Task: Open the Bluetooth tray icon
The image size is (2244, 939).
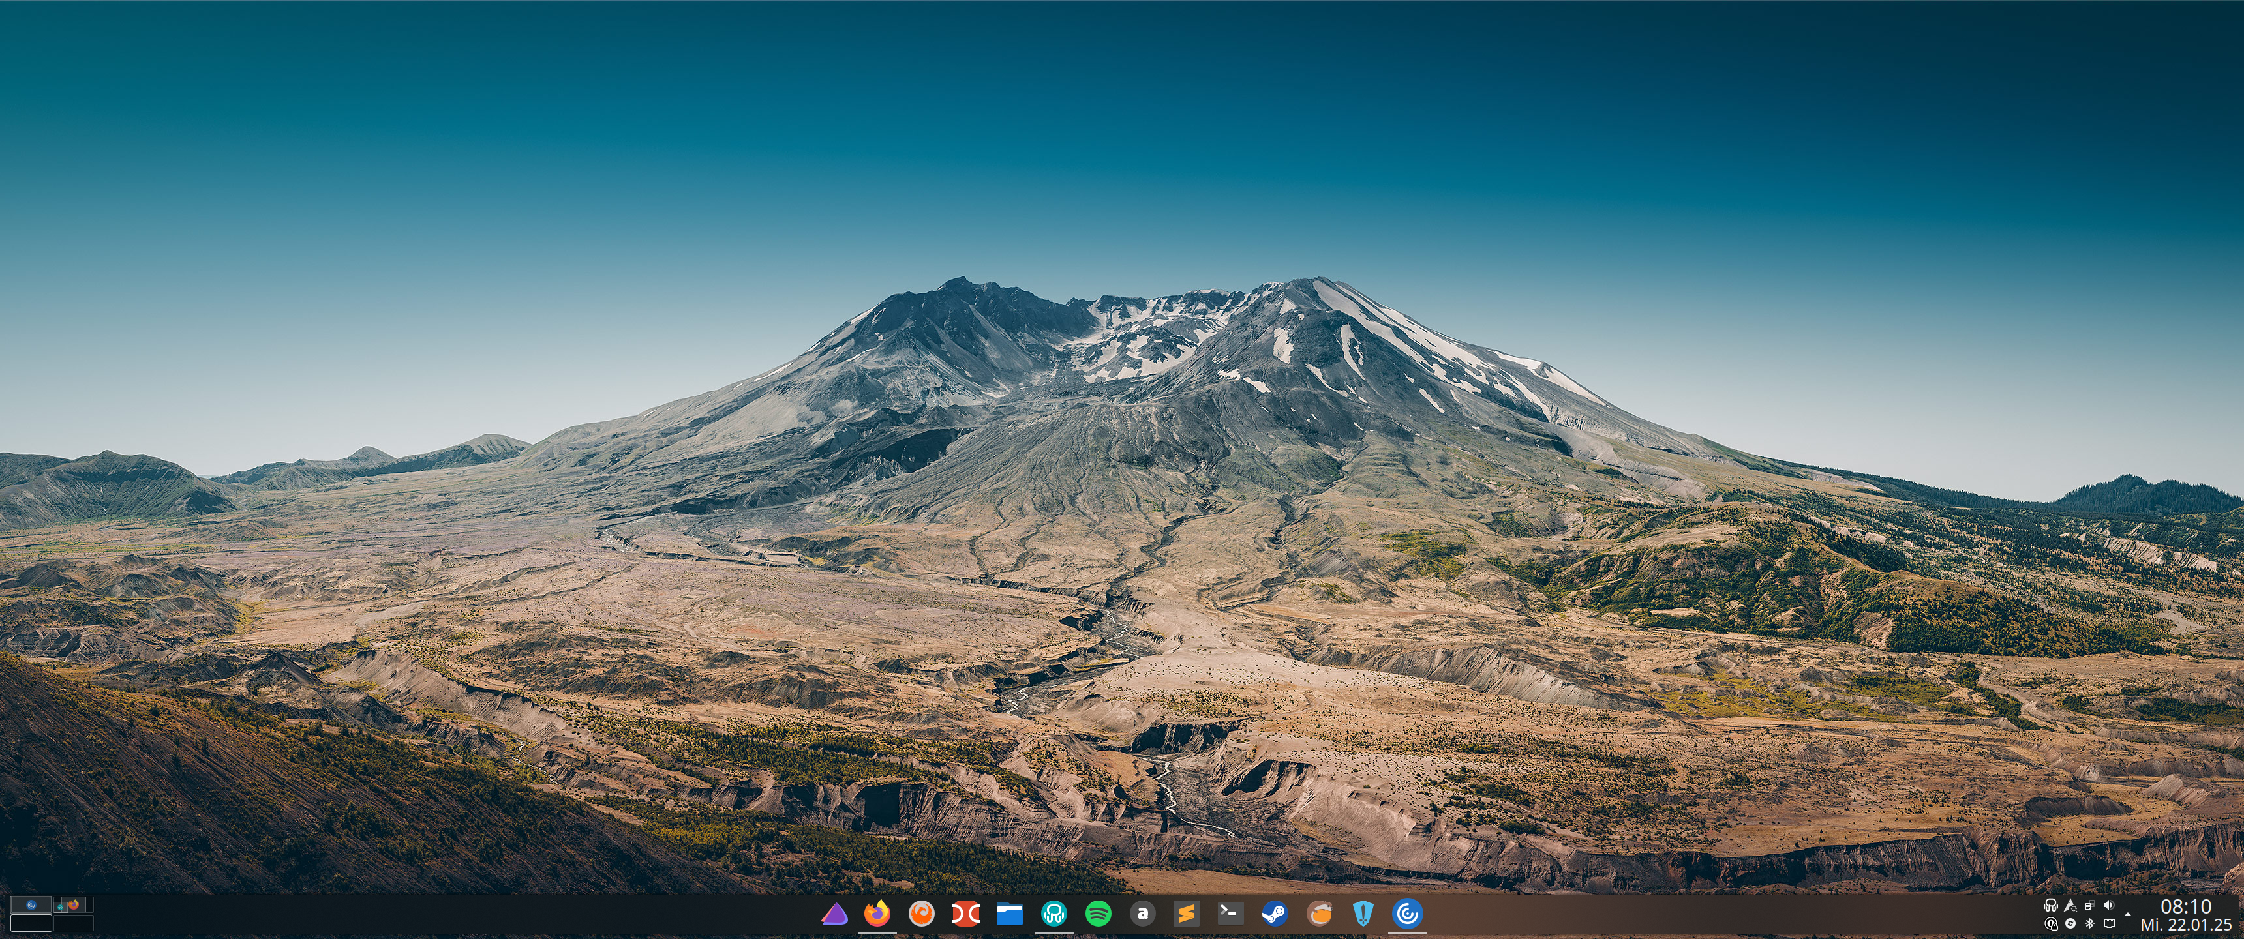Action: [2090, 923]
